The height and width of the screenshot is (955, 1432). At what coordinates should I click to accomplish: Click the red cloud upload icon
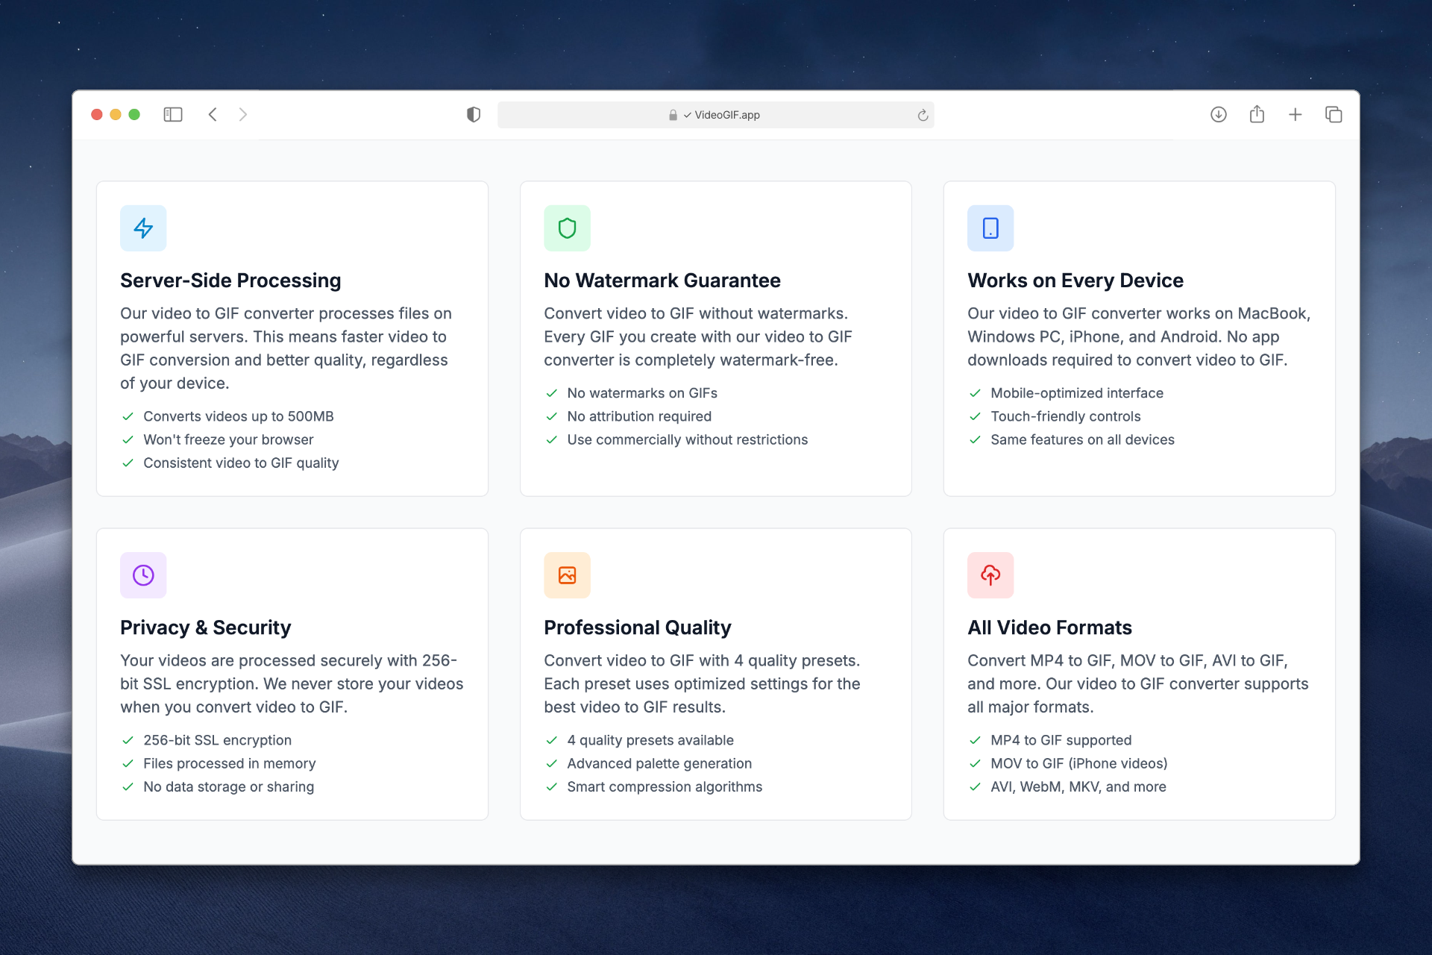tap(990, 575)
